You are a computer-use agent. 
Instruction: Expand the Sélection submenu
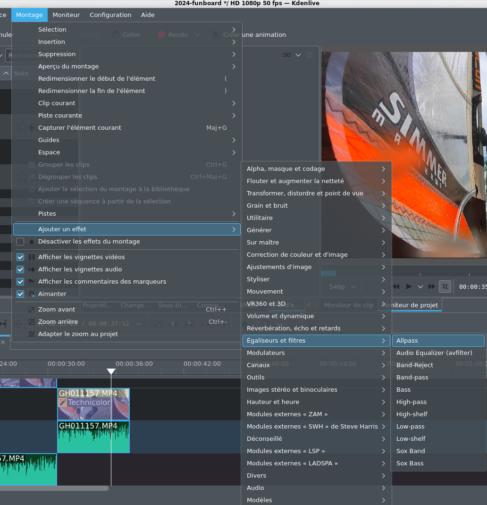[127, 29]
